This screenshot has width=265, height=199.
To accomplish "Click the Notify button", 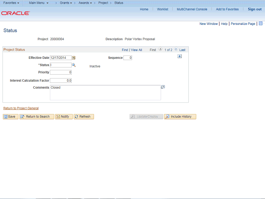I will tap(64, 116).
